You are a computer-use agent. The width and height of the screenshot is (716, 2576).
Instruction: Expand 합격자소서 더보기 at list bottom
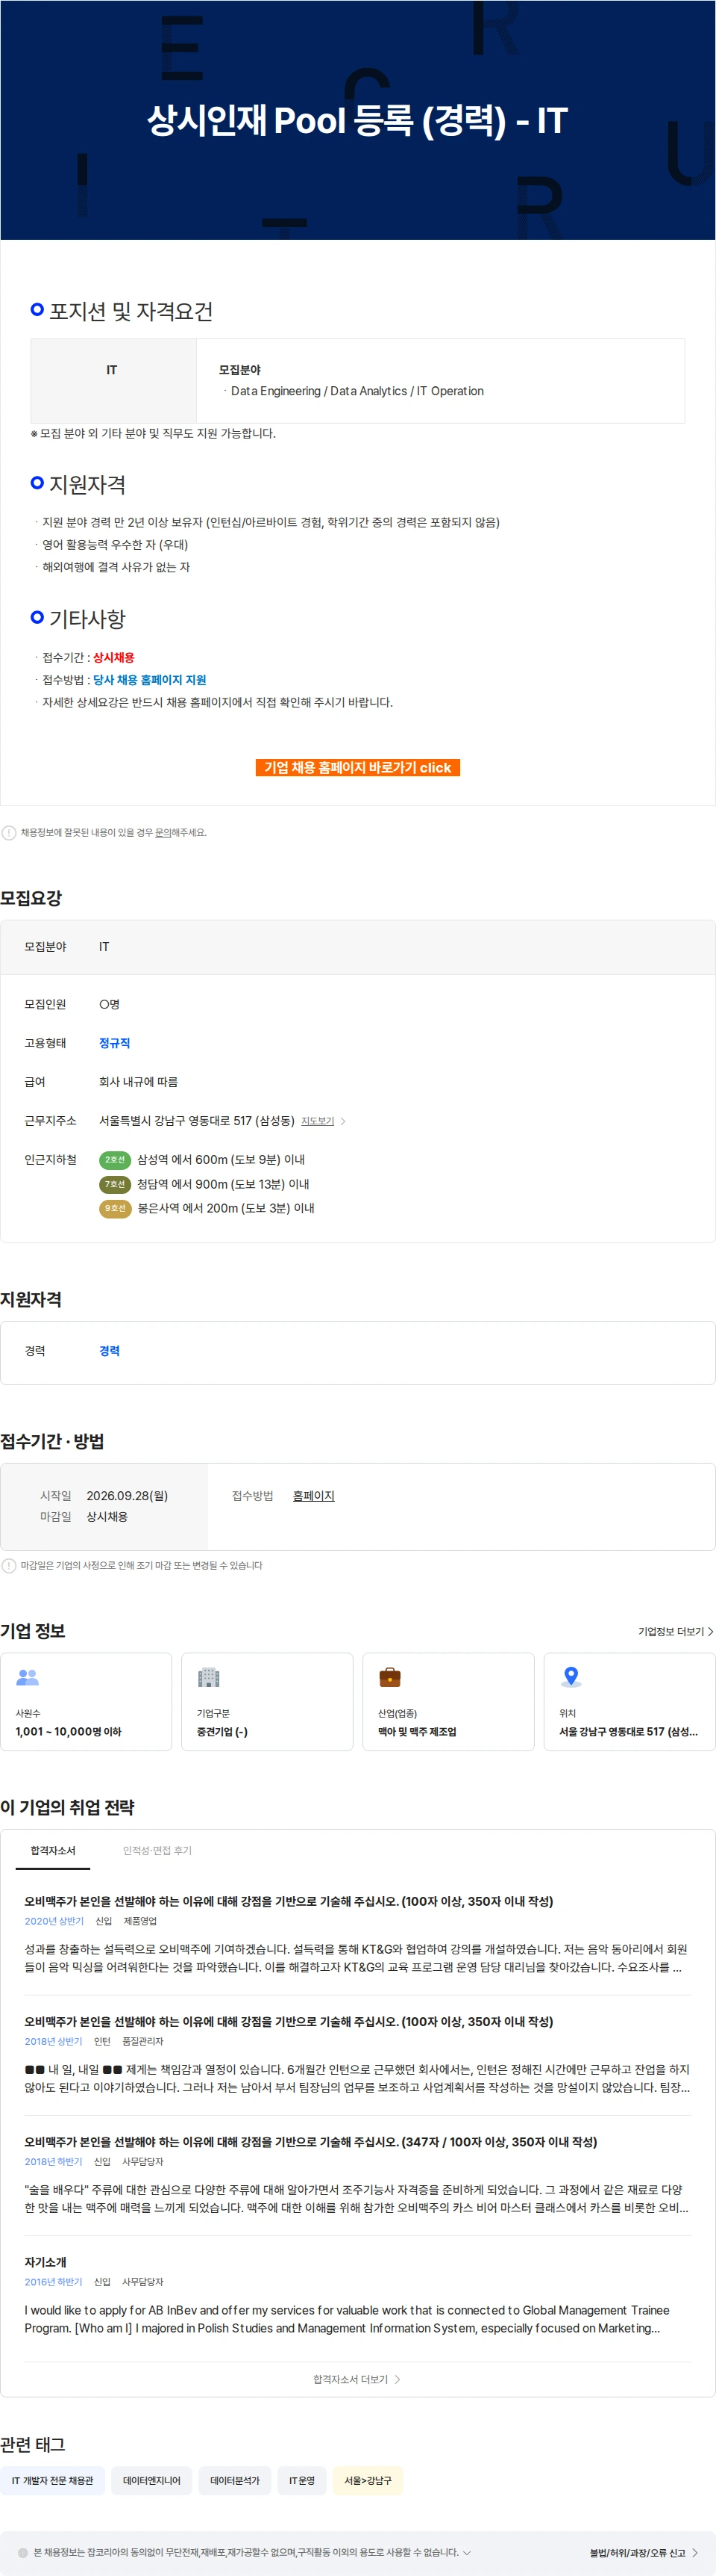[357, 2379]
